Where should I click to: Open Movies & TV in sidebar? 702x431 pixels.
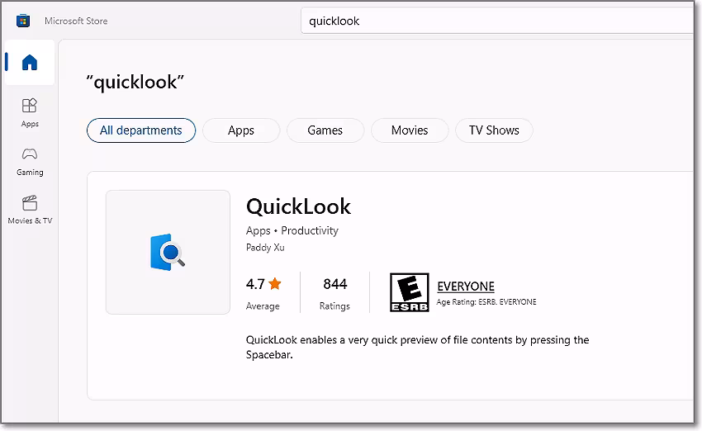click(30, 210)
